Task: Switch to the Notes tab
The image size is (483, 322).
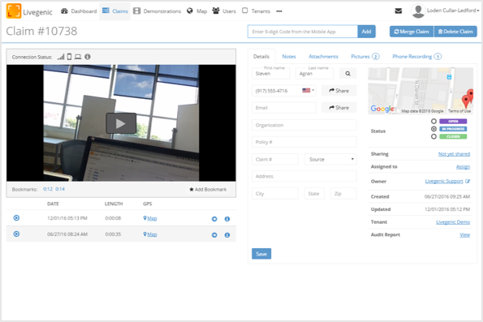Action: [x=289, y=57]
